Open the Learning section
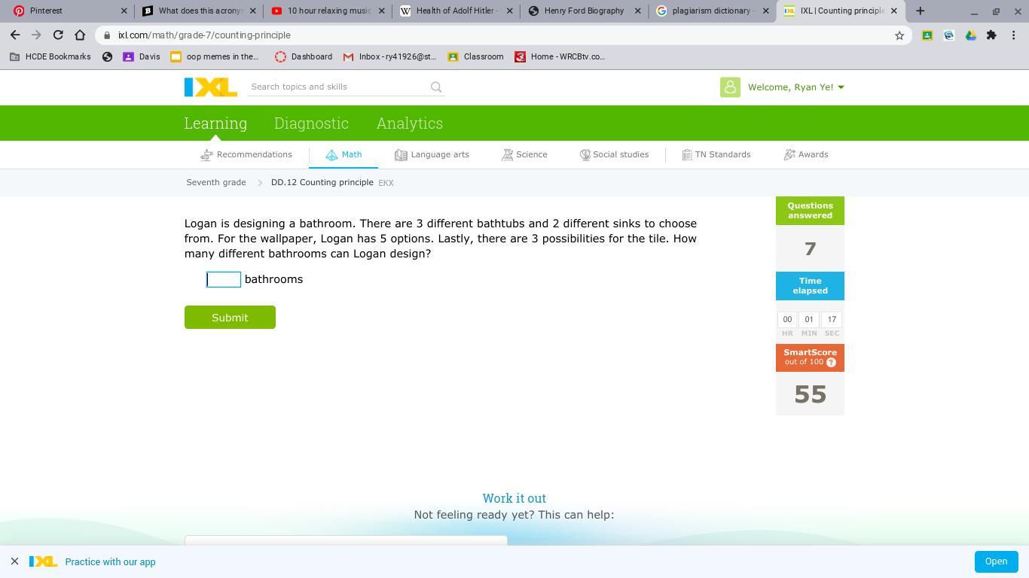This screenshot has width=1029, height=578. [x=215, y=123]
